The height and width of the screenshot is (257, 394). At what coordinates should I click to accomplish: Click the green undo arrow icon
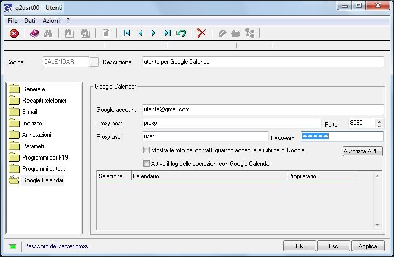click(x=180, y=33)
